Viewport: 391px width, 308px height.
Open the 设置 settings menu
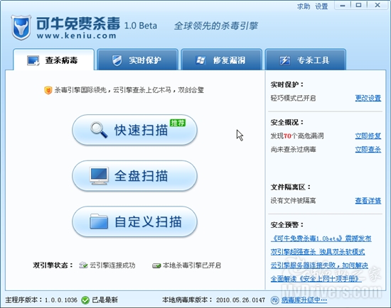click(x=321, y=6)
